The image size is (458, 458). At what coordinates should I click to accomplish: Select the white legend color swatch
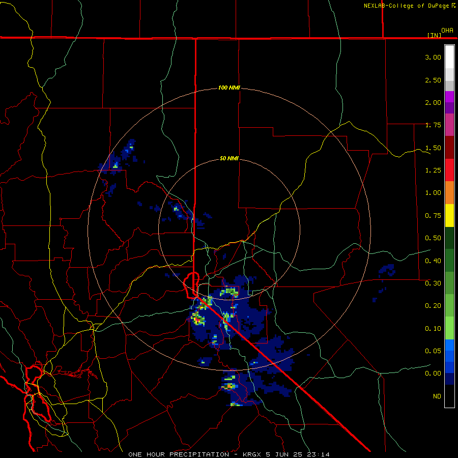pyautogui.click(x=449, y=57)
